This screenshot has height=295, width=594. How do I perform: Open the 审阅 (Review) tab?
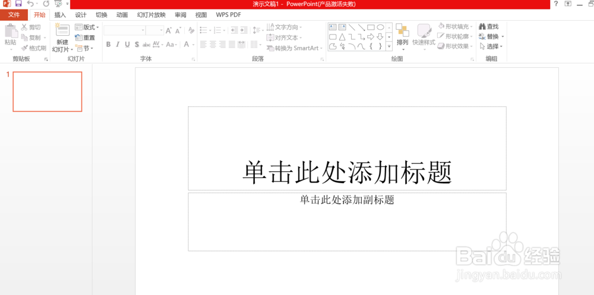point(181,15)
